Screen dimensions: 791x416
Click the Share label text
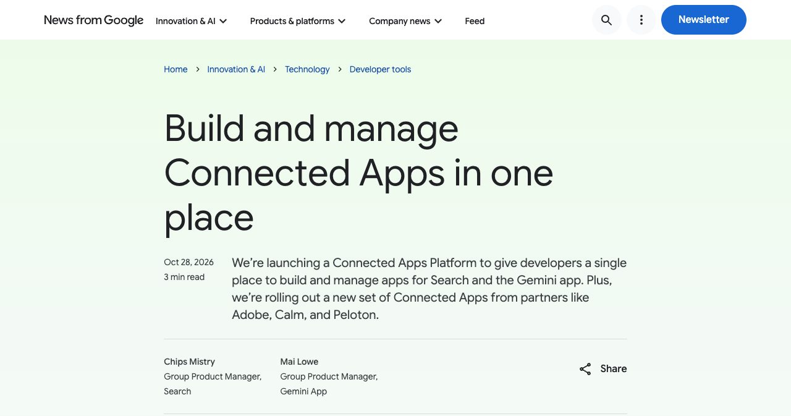pos(614,369)
